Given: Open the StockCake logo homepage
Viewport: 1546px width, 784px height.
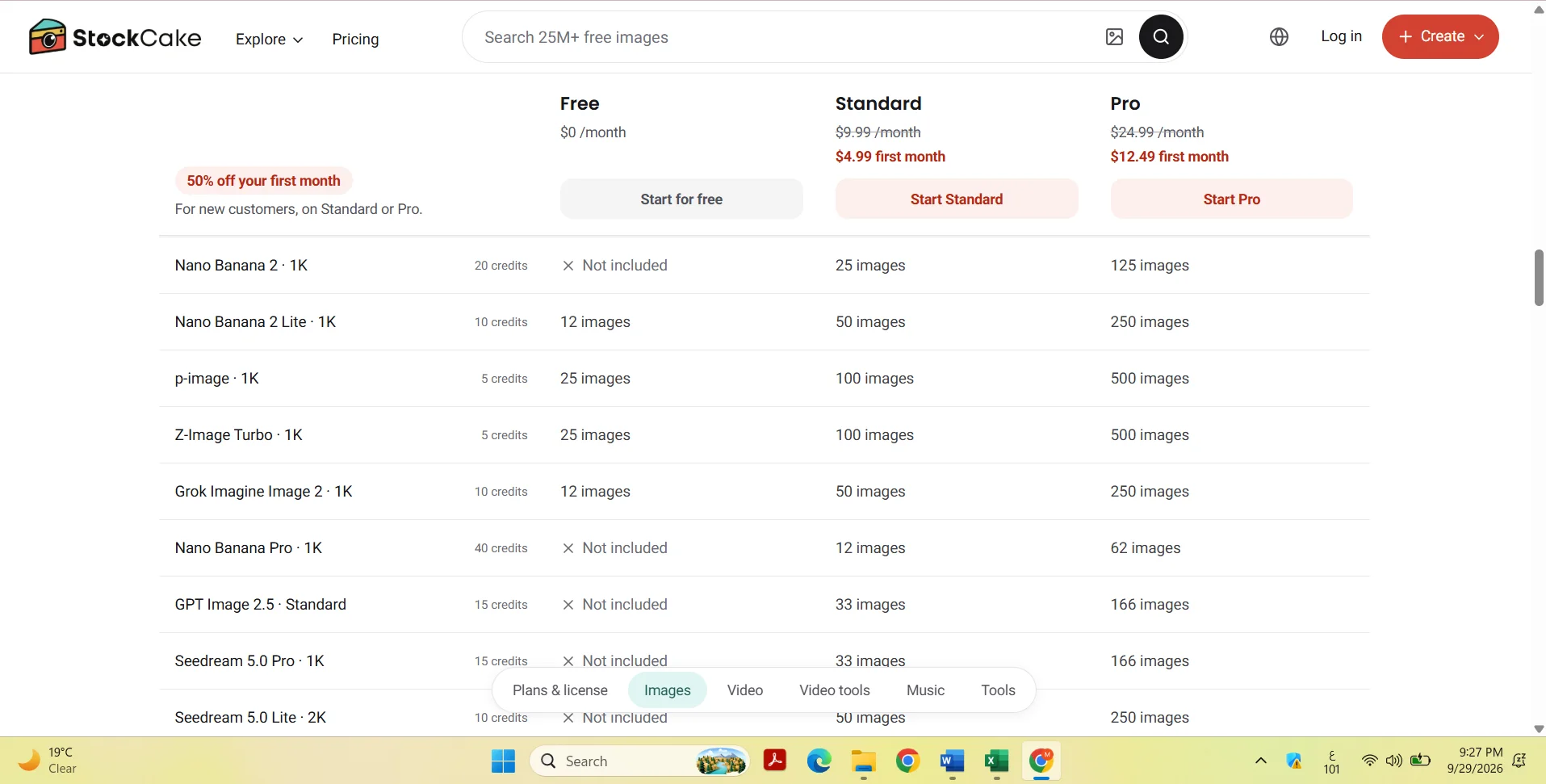Looking at the screenshot, I should tap(115, 37).
